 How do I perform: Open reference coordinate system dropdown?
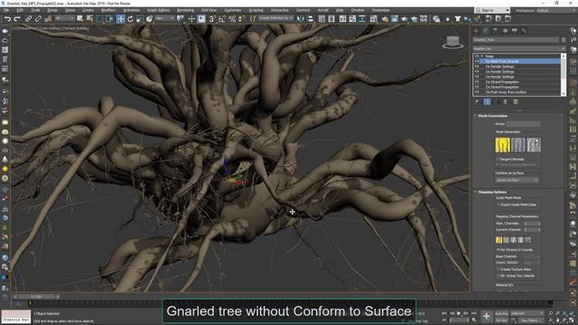[164, 18]
